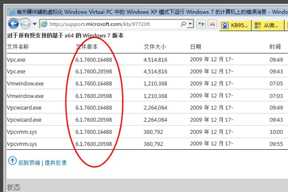Click the 状态 section heading
This screenshot has height=192, width=288.
tap(13, 188)
